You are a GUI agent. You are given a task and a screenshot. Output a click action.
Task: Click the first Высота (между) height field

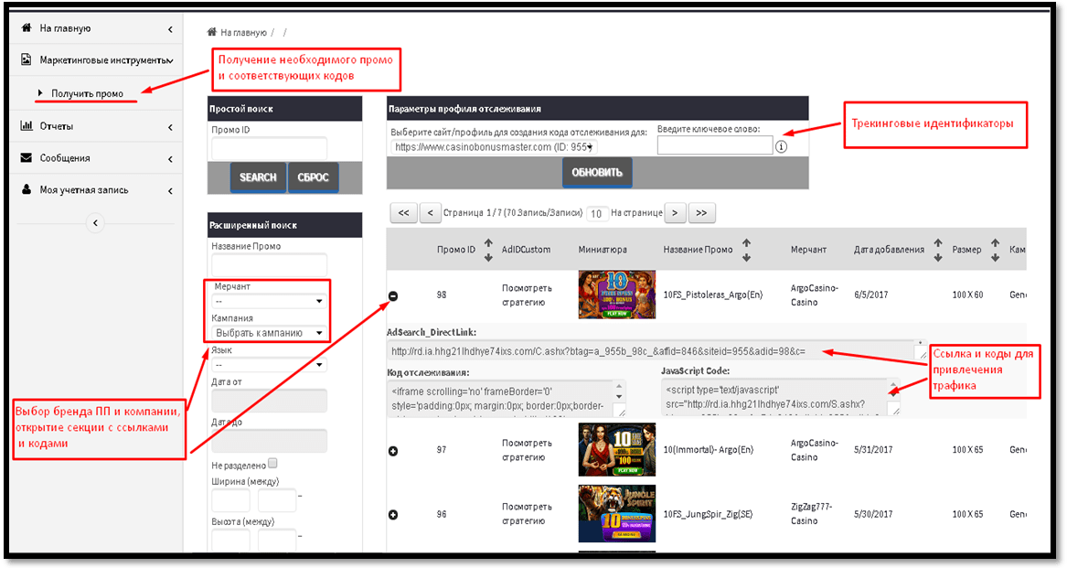230,540
